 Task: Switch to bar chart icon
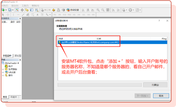(x=83, y=10)
